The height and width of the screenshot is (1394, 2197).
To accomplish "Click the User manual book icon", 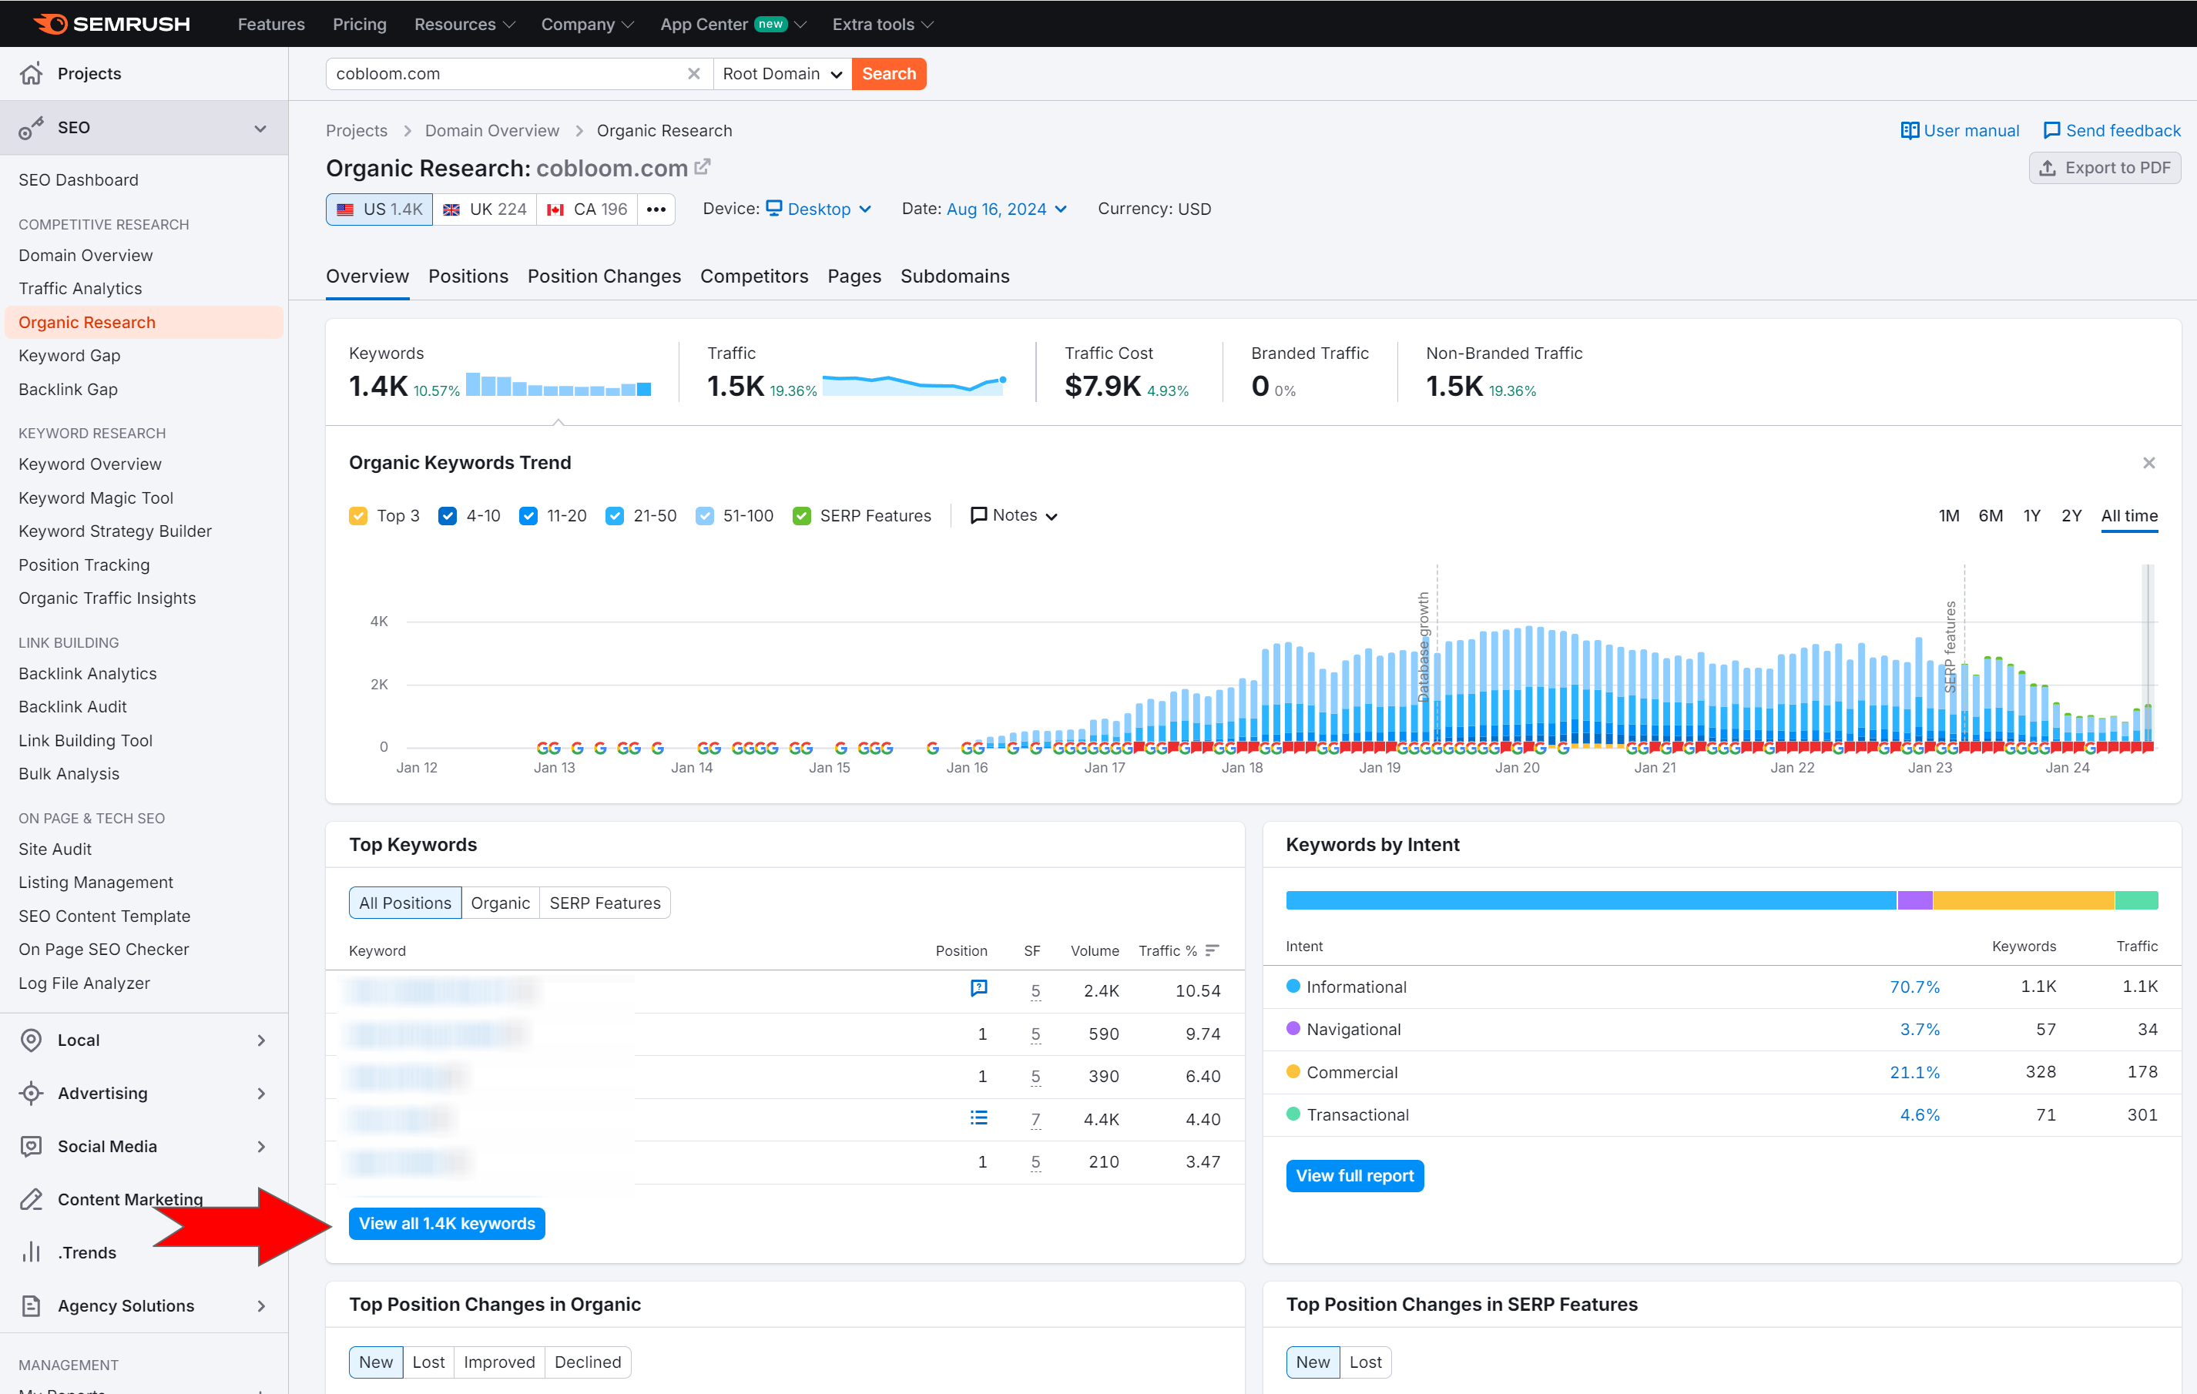I will [x=1909, y=130].
